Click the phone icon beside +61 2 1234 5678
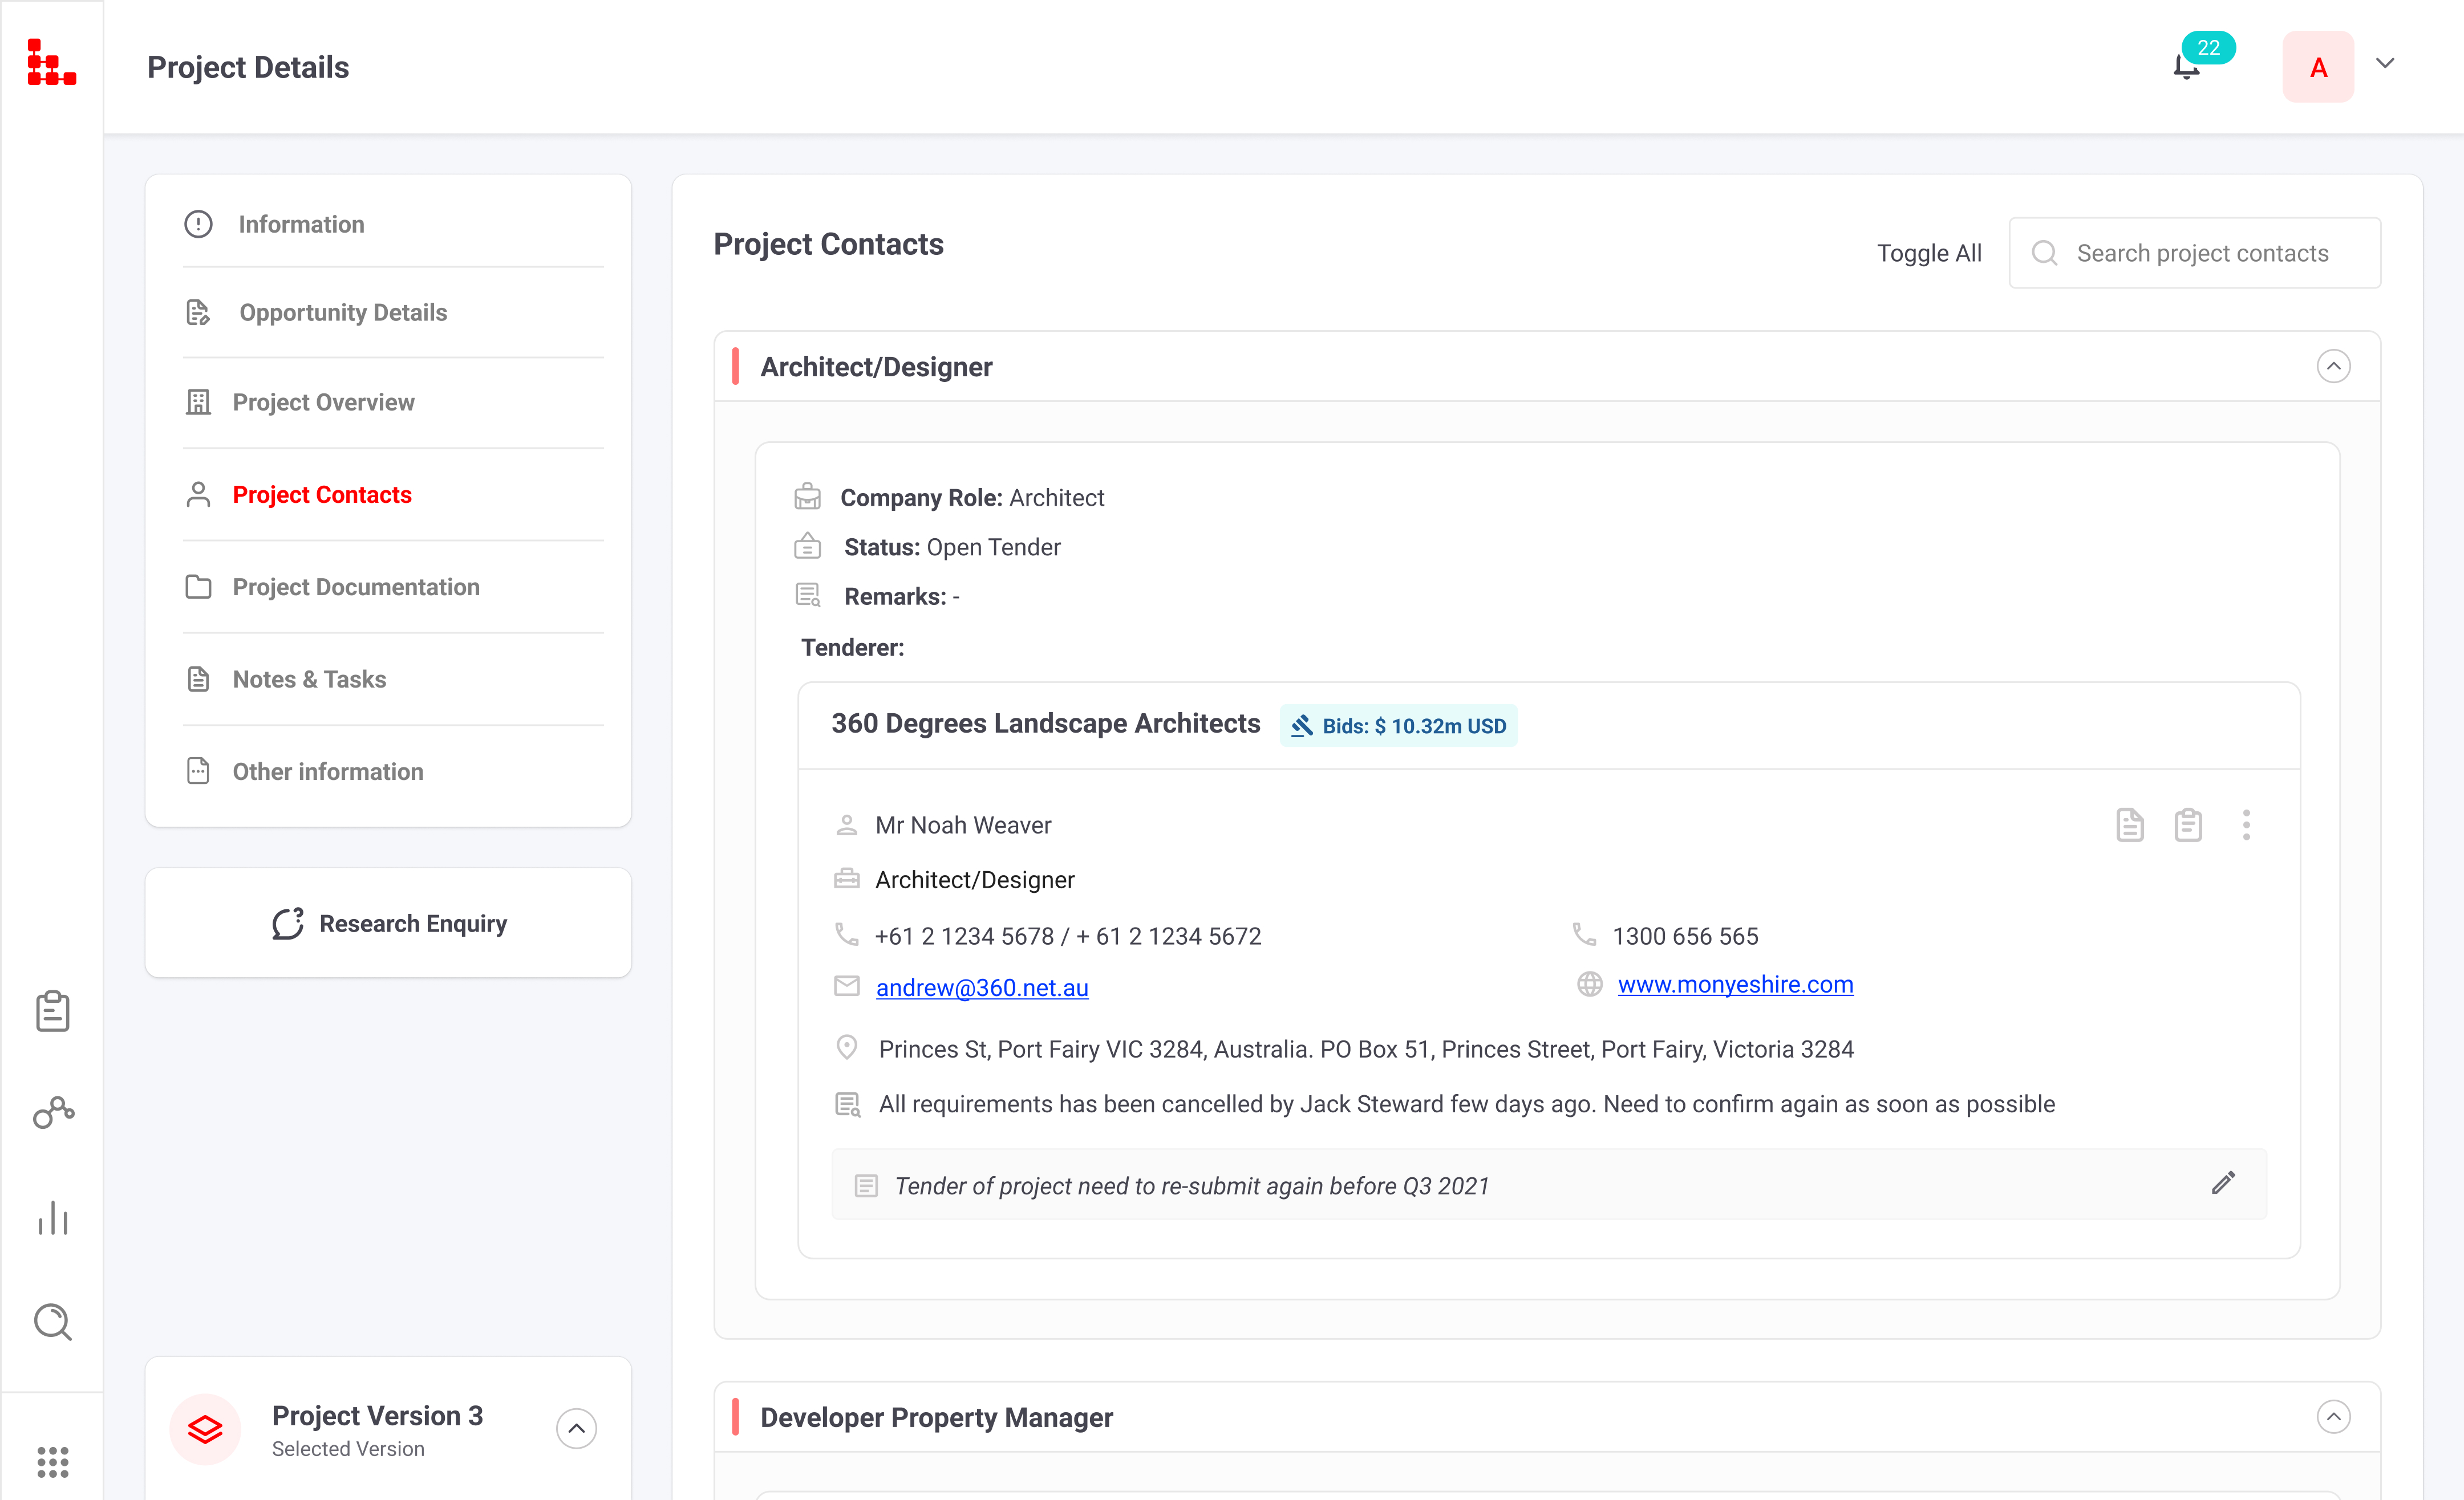Viewport: 2464px width, 1500px height. click(846, 934)
